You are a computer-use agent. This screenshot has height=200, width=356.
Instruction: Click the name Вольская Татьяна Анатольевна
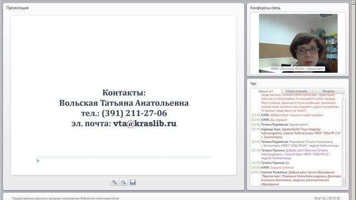coord(124,103)
